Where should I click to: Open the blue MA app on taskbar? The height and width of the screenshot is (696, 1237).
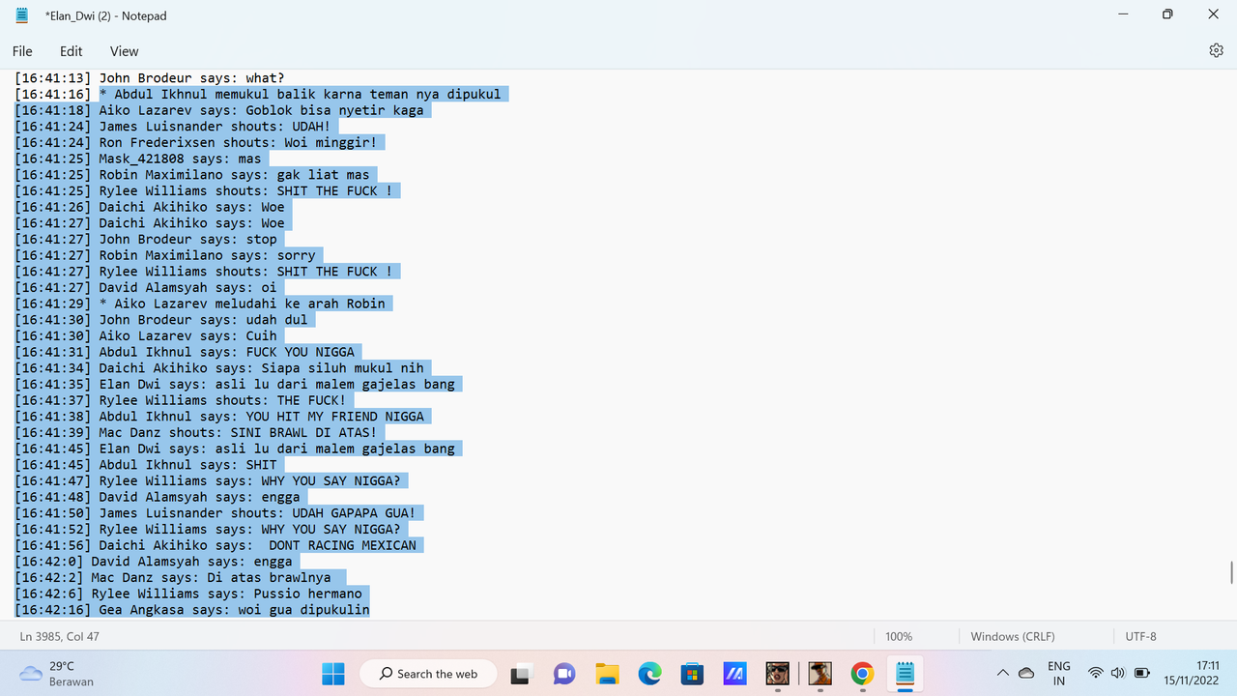coord(734,674)
